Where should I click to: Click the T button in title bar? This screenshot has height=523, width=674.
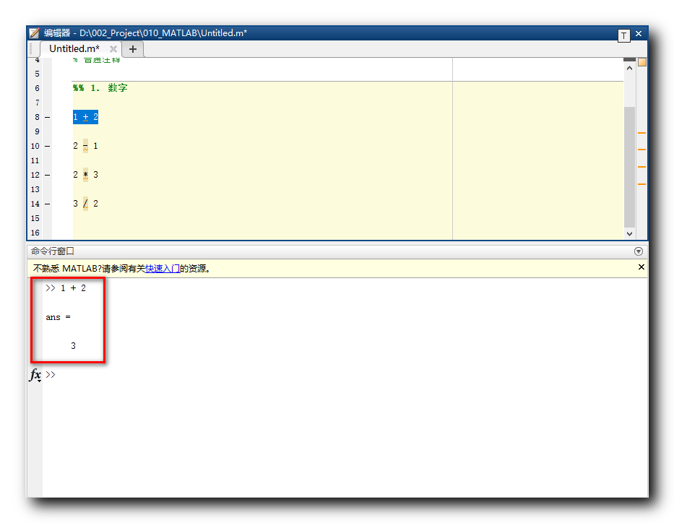click(623, 35)
